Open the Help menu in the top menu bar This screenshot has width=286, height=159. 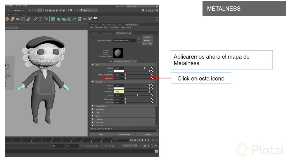click(25, 6)
